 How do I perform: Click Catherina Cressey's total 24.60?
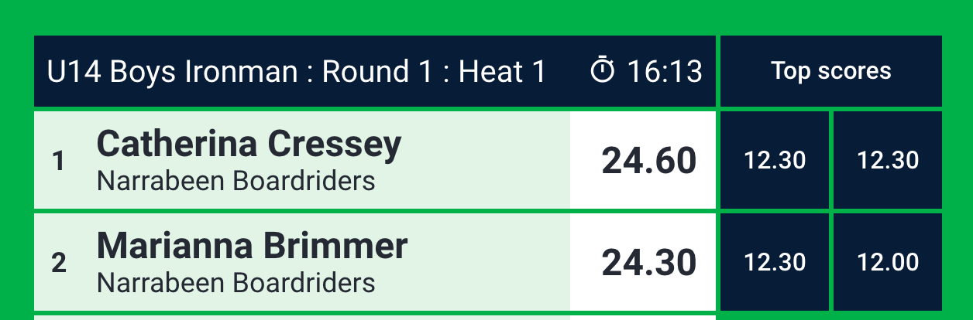(x=649, y=161)
